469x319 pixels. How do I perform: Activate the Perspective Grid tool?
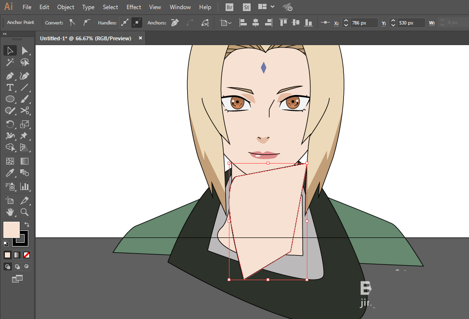[x=25, y=147]
